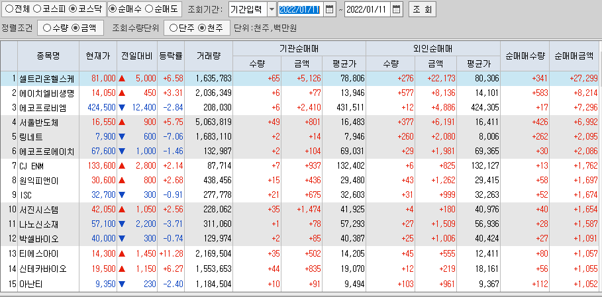The width and height of the screenshot is (602, 297).
Task: Click the 종목명 column header
Action: pyautogui.click(x=48, y=56)
